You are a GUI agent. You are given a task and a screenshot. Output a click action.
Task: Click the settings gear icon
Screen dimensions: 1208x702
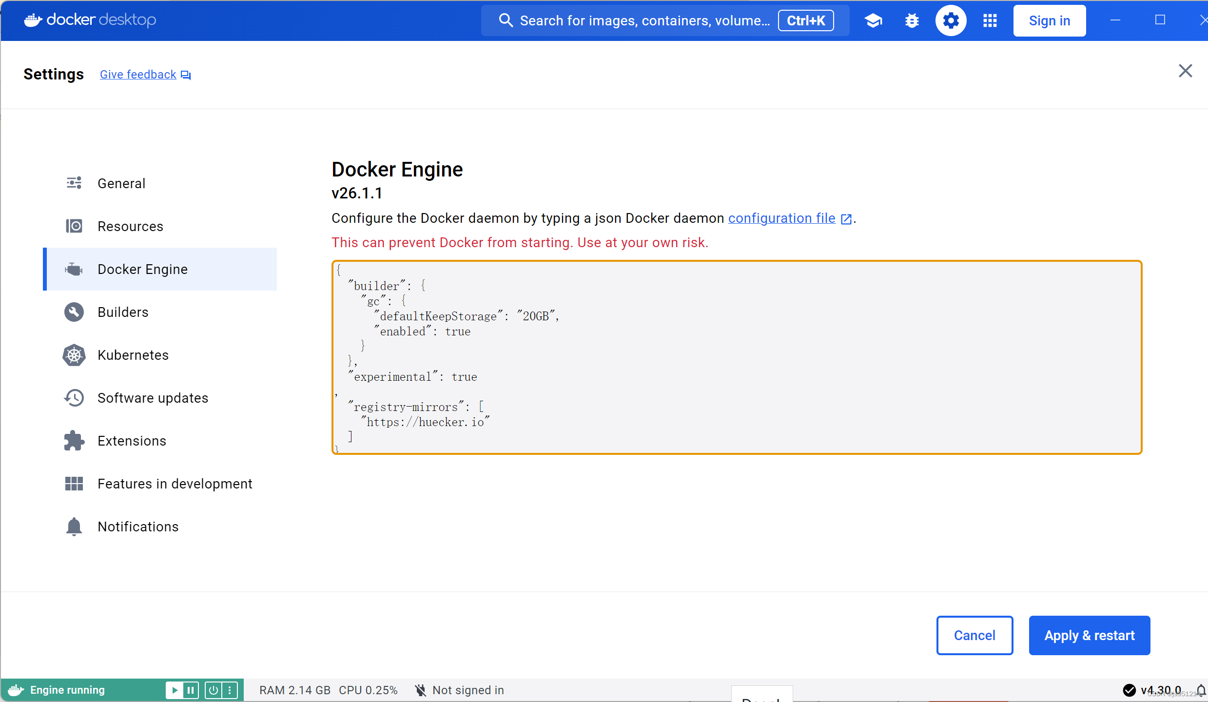[951, 20]
